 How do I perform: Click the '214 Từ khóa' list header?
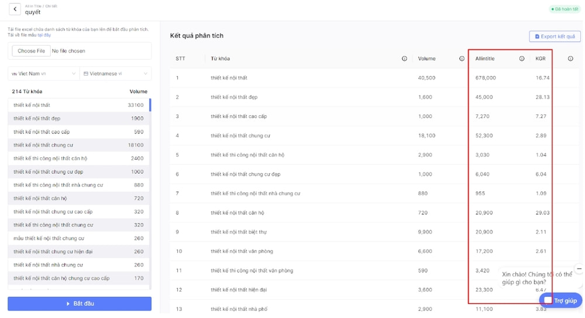pos(27,92)
